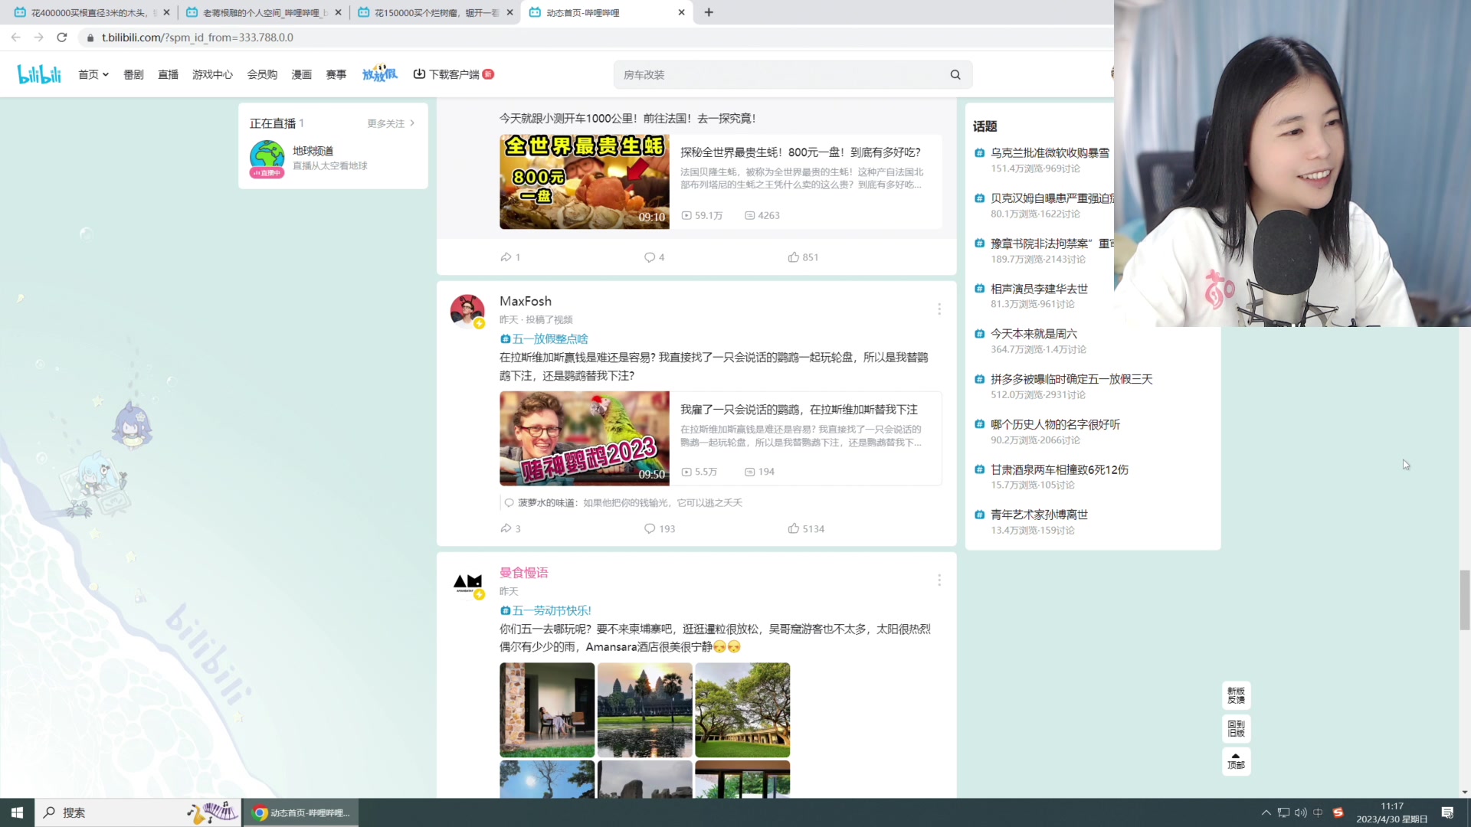Open the 五一劳动节快乐! topic tag link
1471x827 pixels.
(x=545, y=610)
